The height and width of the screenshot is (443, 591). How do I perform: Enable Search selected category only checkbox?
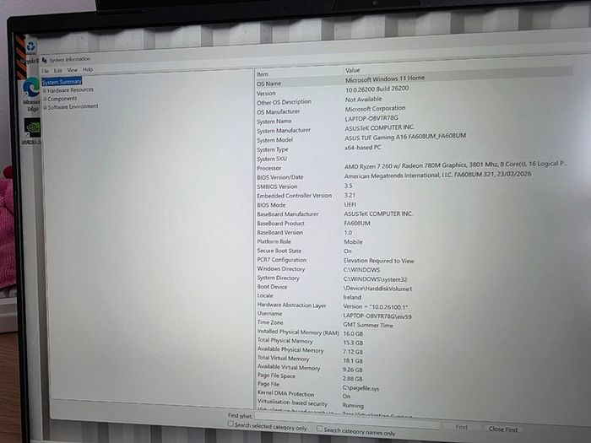(x=230, y=424)
